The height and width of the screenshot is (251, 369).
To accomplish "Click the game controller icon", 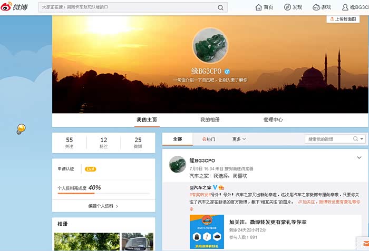I will 316,7.
